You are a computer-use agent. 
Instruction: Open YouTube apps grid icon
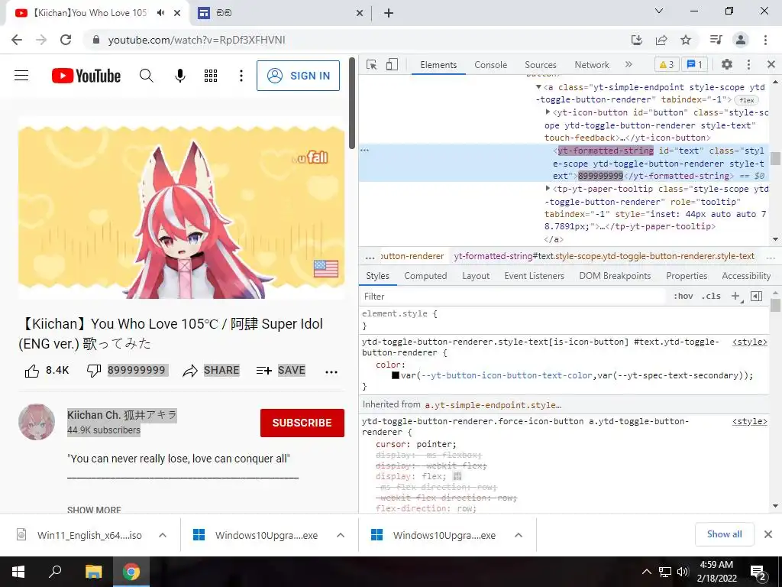click(x=211, y=76)
